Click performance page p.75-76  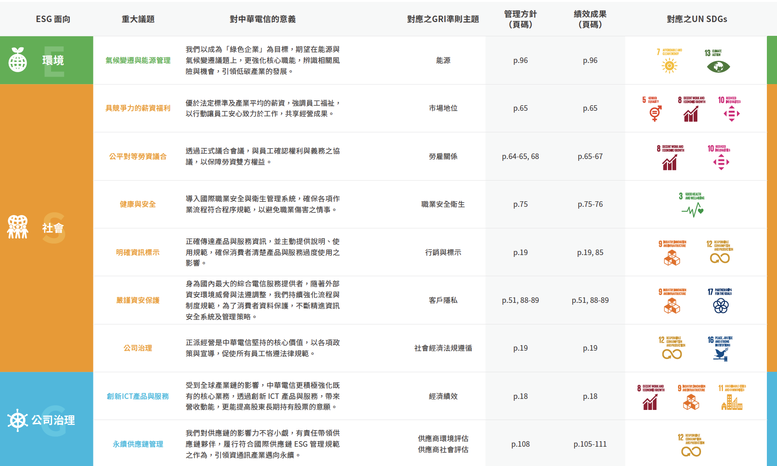pyautogui.click(x=590, y=204)
